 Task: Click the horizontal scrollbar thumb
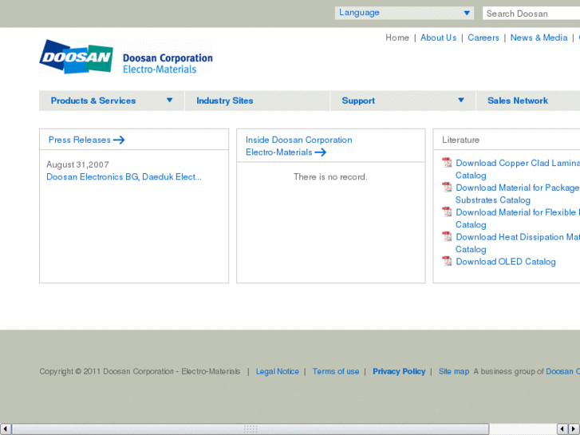coord(251,429)
